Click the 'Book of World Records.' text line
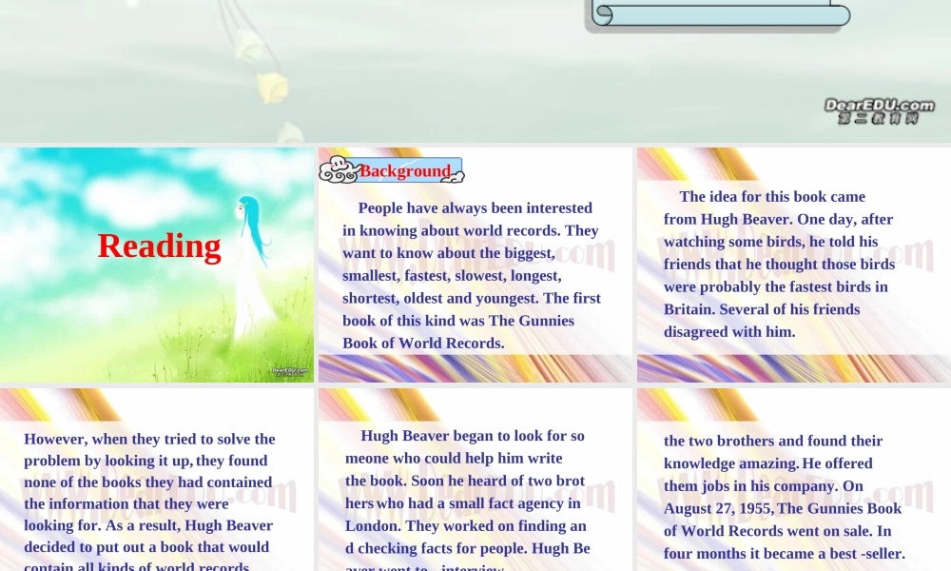 [423, 343]
